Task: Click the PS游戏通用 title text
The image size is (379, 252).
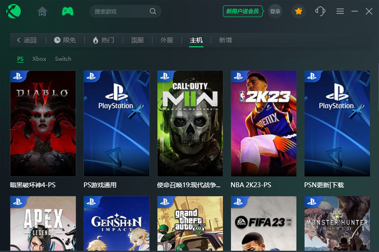Action: coord(100,185)
